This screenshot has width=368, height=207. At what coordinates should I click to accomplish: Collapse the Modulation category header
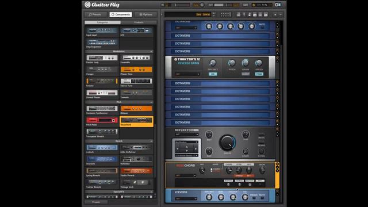119,51
